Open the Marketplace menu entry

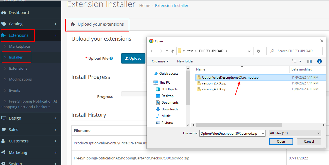click(x=20, y=46)
